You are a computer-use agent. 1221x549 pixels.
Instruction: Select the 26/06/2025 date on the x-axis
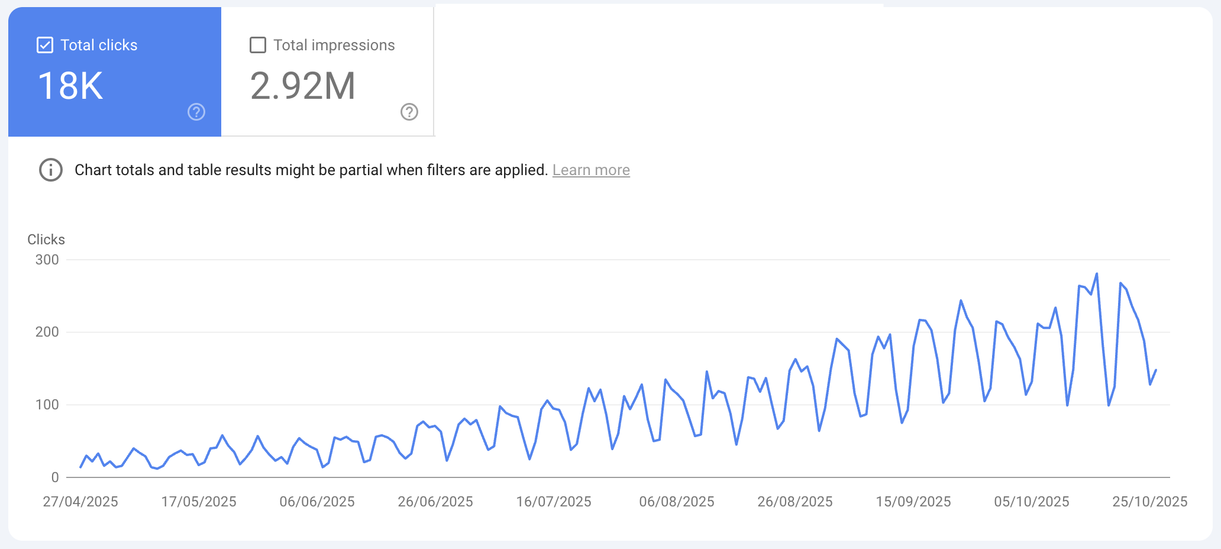coord(435,502)
